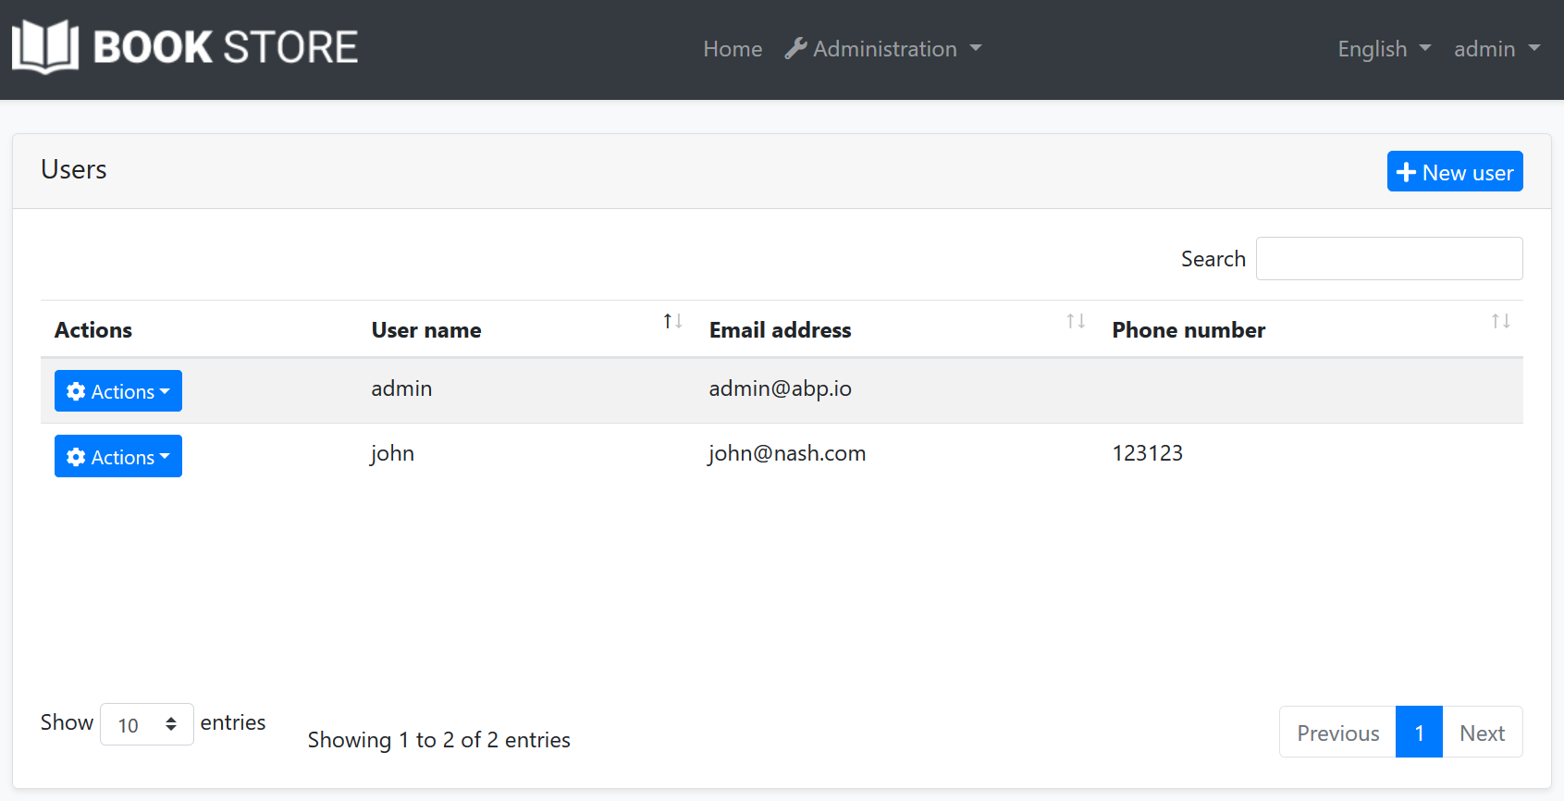This screenshot has width=1564, height=801.
Task: Click the BOOK STORE brand text
Action: [x=226, y=47]
